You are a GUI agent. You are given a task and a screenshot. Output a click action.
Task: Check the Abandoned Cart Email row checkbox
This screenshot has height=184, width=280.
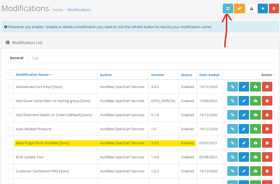coord(10,86)
